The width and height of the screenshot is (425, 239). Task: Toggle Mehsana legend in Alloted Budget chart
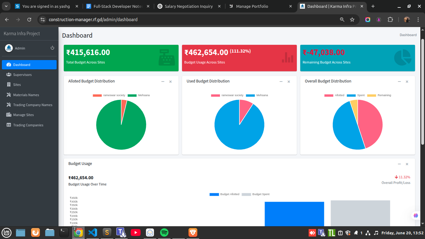(x=139, y=95)
